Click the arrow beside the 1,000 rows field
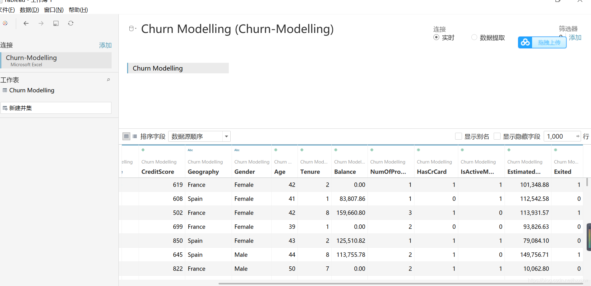Screen dimensions: 591x286 pyautogui.click(x=578, y=136)
